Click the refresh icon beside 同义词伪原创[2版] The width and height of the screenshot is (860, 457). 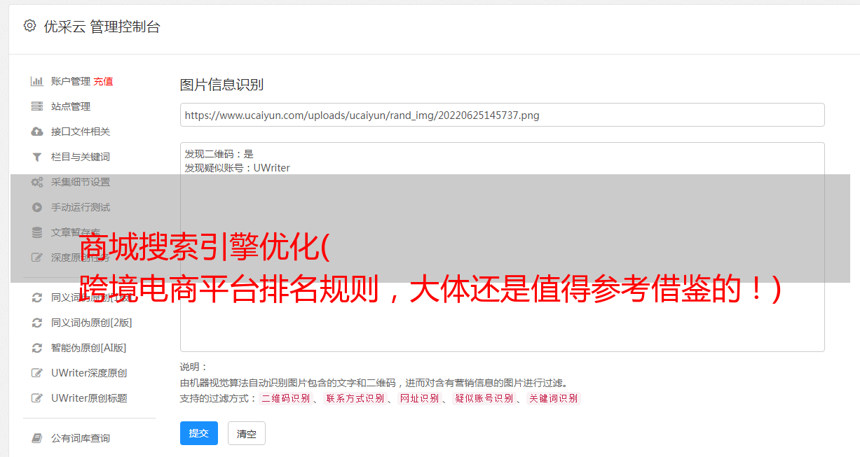click(37, 323)
